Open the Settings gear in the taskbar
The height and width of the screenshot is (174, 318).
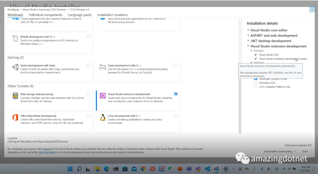coord(226,169)
